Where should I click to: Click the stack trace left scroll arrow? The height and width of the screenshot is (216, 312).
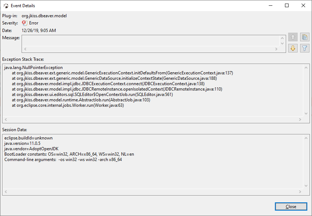pyautogui.click(x=6, y=119)
